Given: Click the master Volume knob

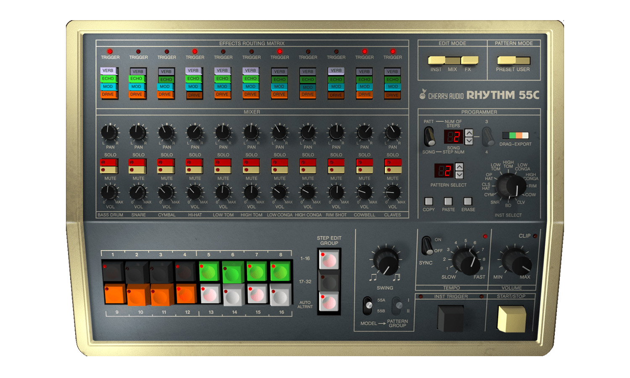Looking at the screenshot, I should coord(516,261).
